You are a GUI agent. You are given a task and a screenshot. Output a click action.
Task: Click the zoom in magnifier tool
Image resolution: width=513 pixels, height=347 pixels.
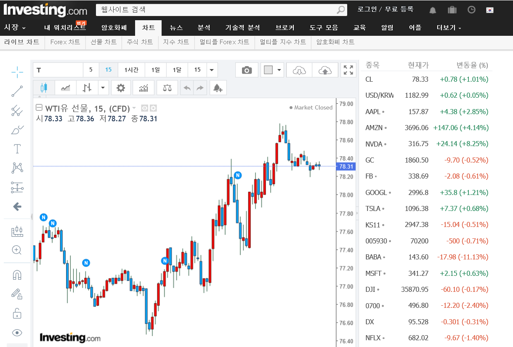pos(17,250)
